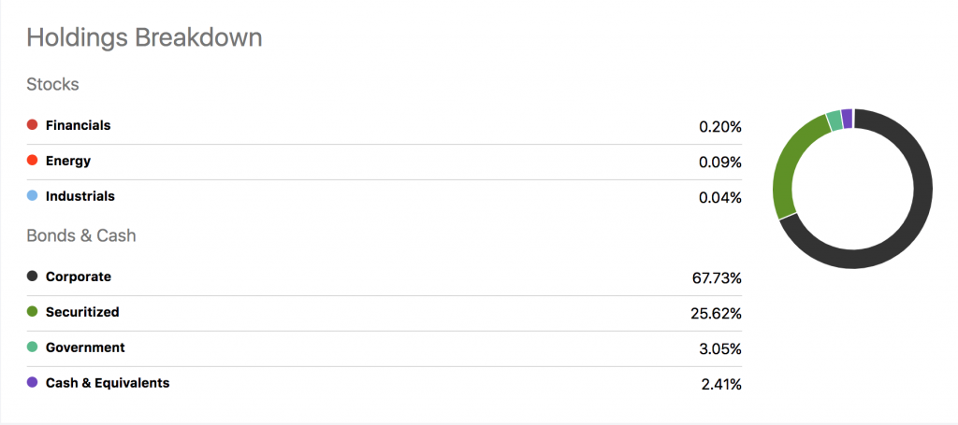The height and width of the screenshot is (425, 958).
Task: Select the Financials row label
Action: coord(79,125)
